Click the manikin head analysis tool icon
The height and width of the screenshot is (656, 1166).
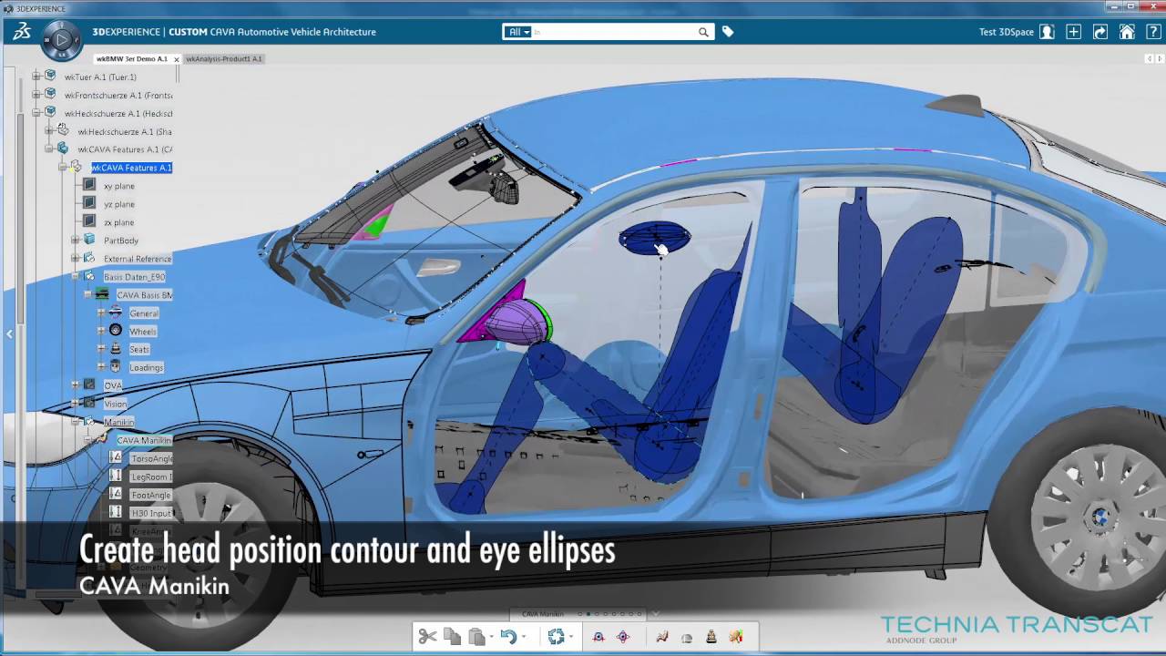pyautogui.click(x=736, y=637)
